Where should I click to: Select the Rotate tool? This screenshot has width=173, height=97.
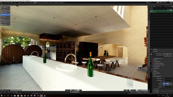[5, 17]
